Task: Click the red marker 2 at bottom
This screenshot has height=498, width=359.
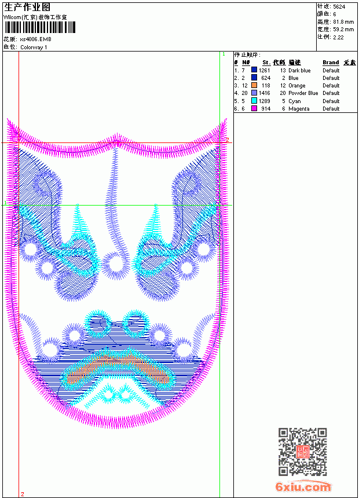Action: [x=23, y=494]
